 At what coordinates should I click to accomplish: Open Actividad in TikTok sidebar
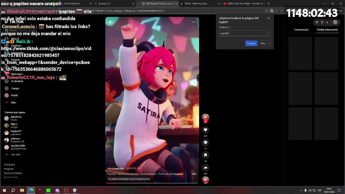[x=17, y=81]
